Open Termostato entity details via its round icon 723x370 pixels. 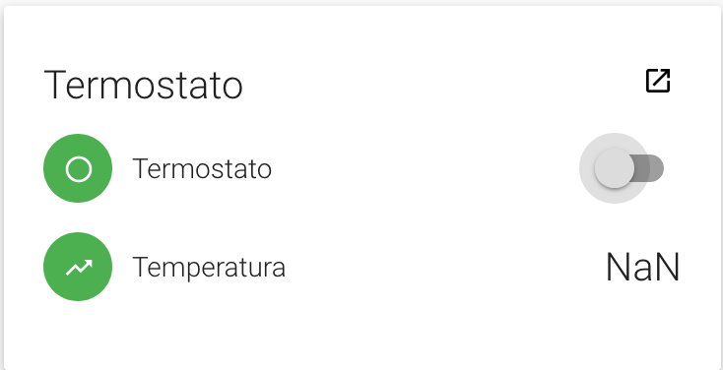(78, 168)
